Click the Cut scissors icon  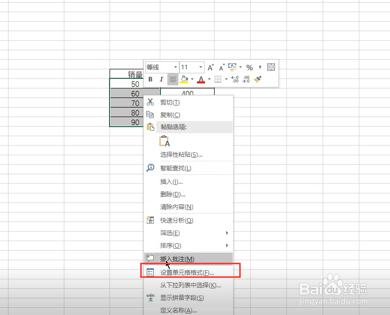pos(150,102)
